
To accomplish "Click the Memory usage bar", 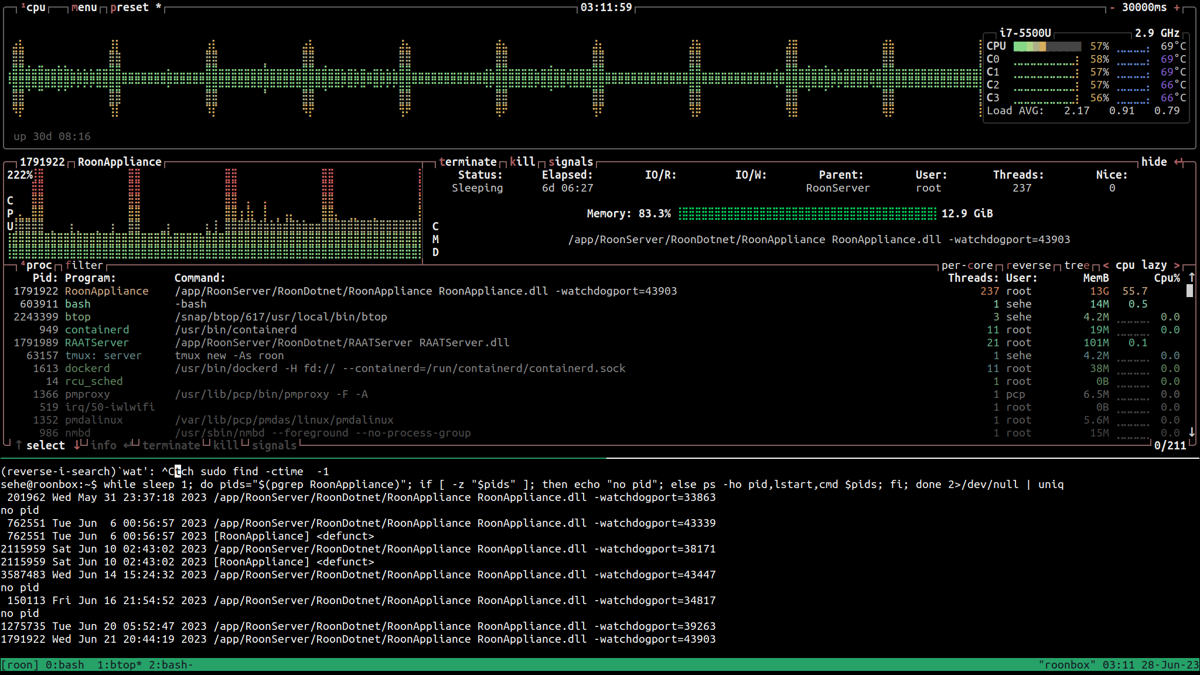I will tap(807, 213).
